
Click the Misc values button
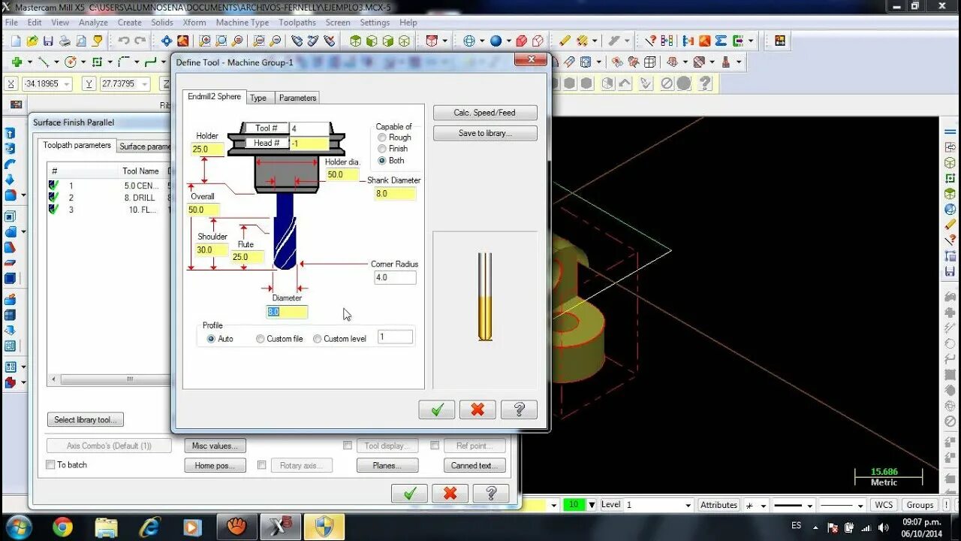215,446
